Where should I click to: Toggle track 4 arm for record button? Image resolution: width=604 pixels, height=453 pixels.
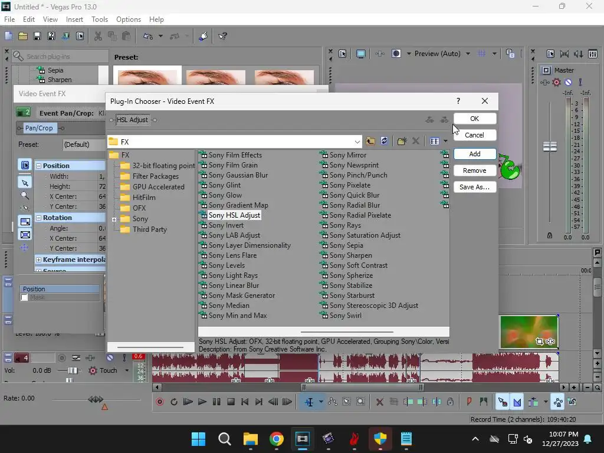(61, 358)
